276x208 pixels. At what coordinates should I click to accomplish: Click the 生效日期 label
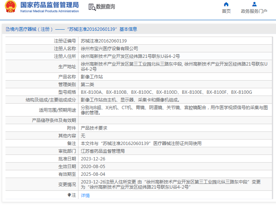click(x=67, y=167)
